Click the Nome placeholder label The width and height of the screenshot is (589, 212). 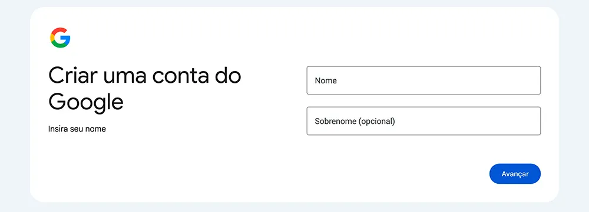coord(326,80)
